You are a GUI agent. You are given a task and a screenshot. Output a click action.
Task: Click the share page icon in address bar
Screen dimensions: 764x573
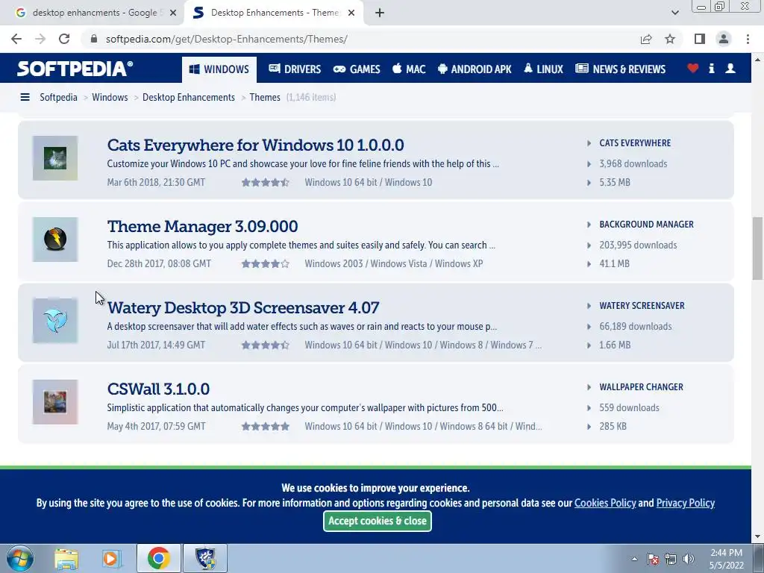pyautogui.click(x=646, y=39)
